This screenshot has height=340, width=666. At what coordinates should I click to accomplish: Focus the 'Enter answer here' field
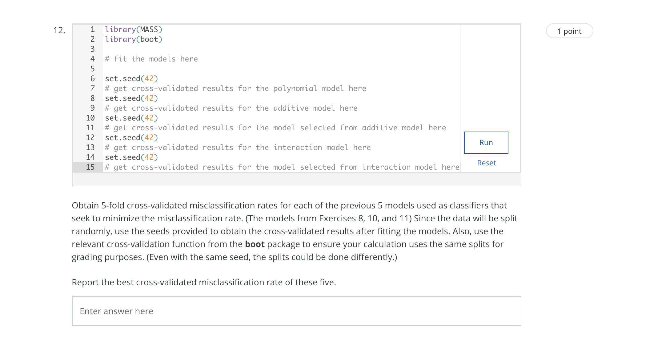click(x=296, y=311)
